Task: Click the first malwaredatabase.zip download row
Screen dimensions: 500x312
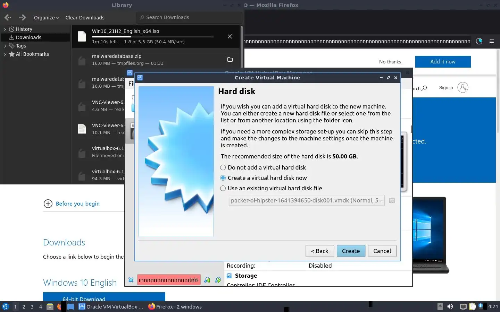Action: (x=156, y=60)
